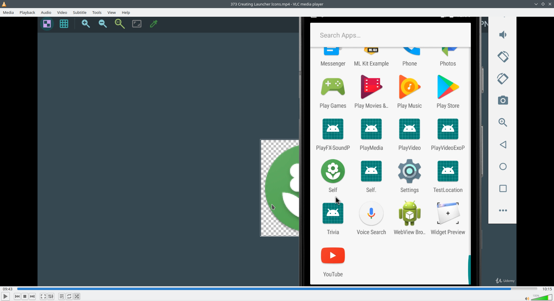The height and width of the screenshot is (301, 554).
Task: Toggle the transparency chessboard background button
Action: point(47,24)
